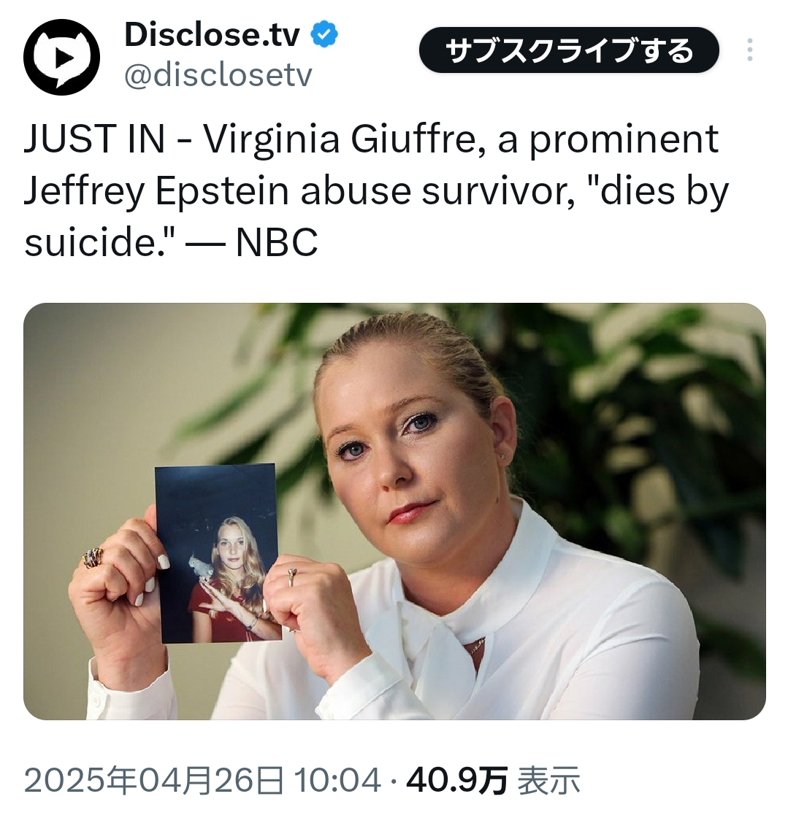788x818 pixels.
Task: Click the 表示 views label
Action: pos(548,781)
